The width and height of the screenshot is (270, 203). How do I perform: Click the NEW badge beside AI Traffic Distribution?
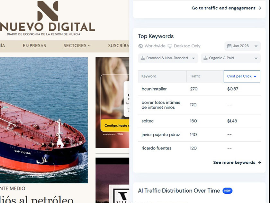click(x=227, y=191)
